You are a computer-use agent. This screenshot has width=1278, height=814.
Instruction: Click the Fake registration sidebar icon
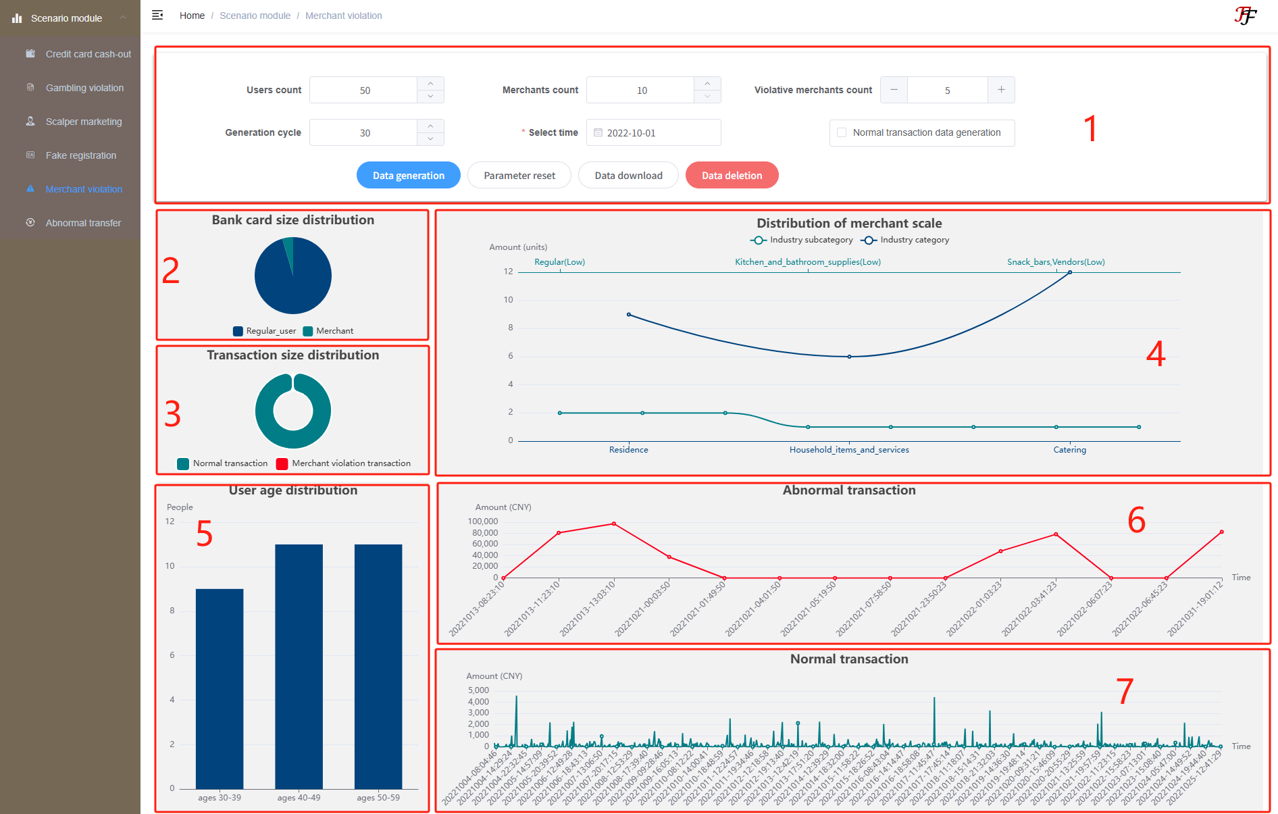coord(30,155)
